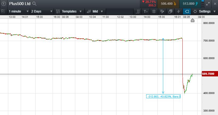Click the numbered chart module icon

tap(3, 4)
